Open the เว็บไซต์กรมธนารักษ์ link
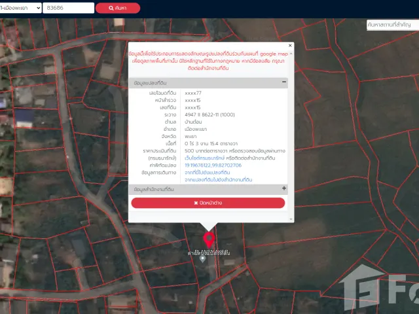Screen dimensions: 419x314 [x=204, y=158]
